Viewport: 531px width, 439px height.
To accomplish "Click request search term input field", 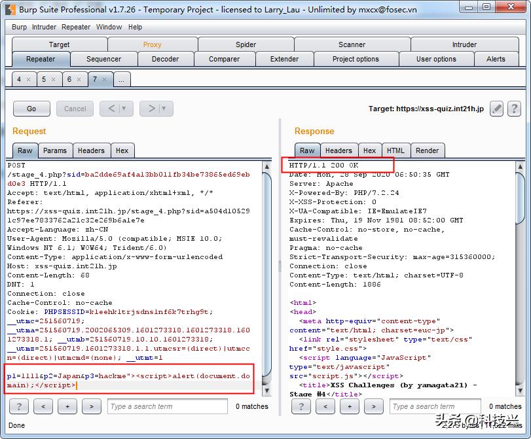I will [167, 406].
